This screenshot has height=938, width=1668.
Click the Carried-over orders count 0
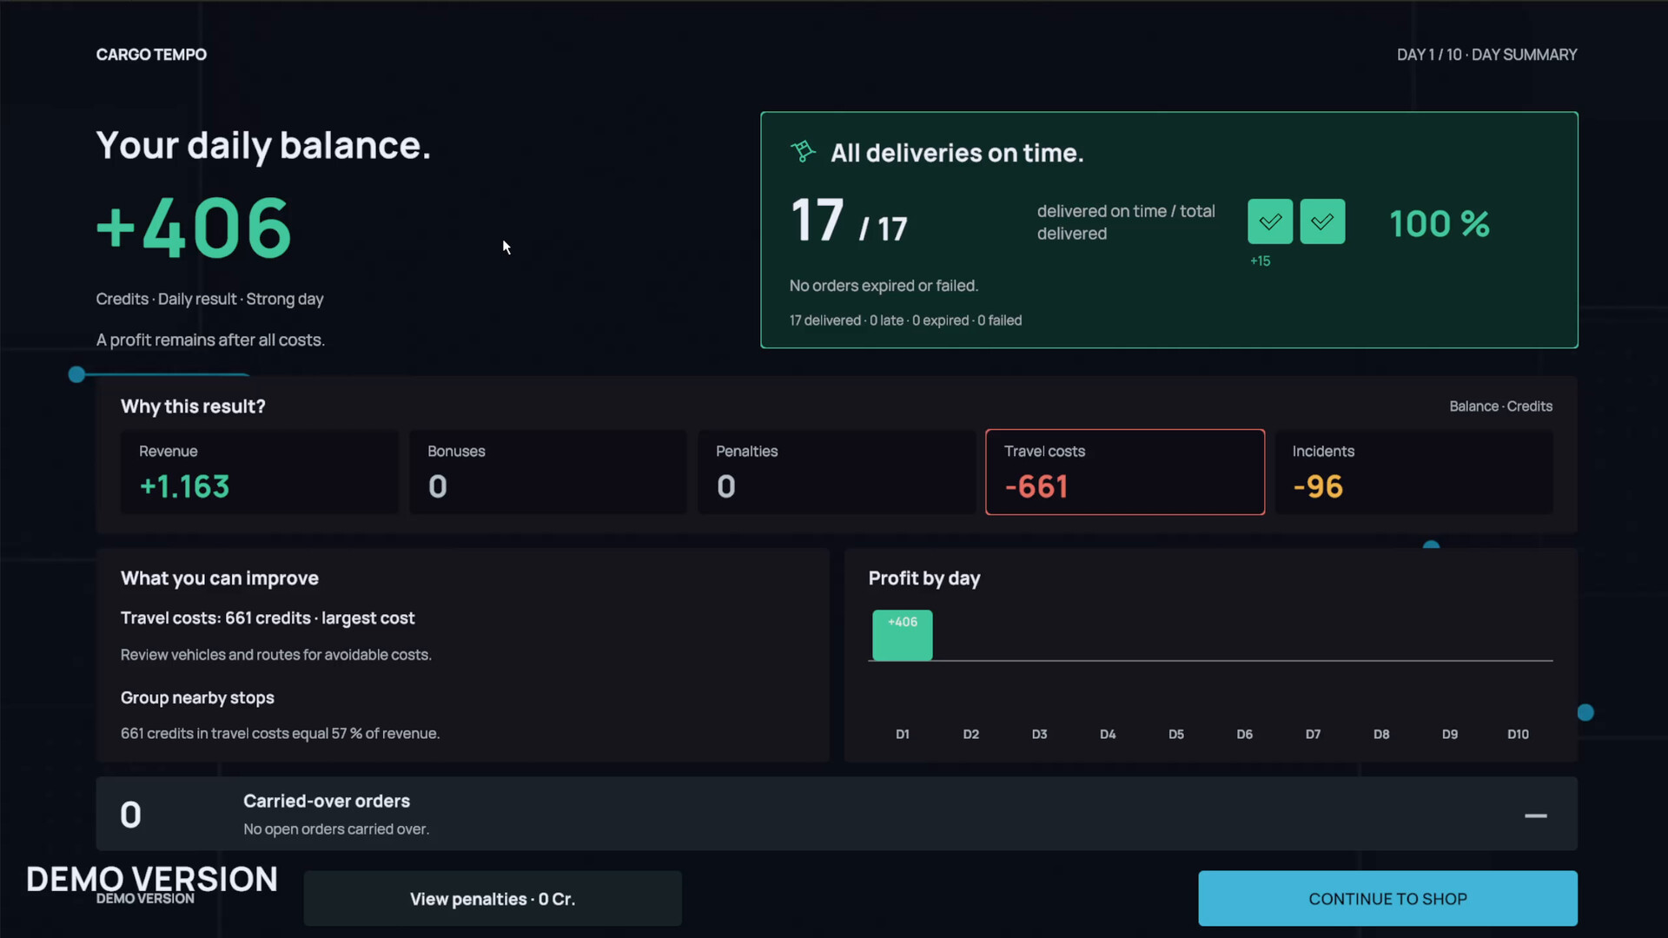[130, 815]
